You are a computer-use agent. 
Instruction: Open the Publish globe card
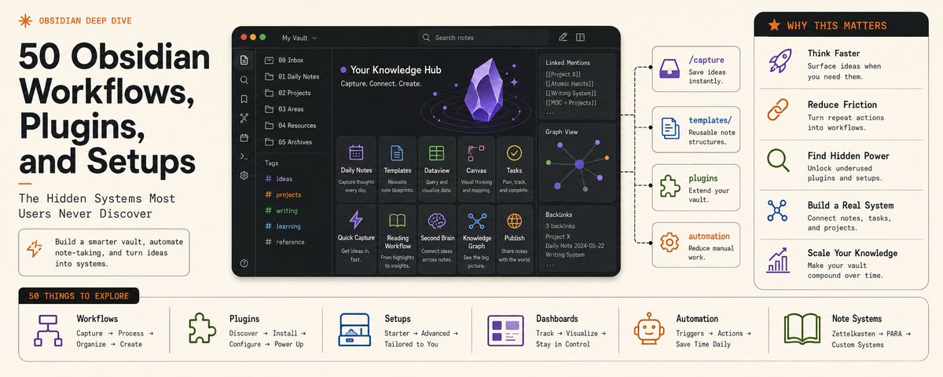(x=515, y=239)
